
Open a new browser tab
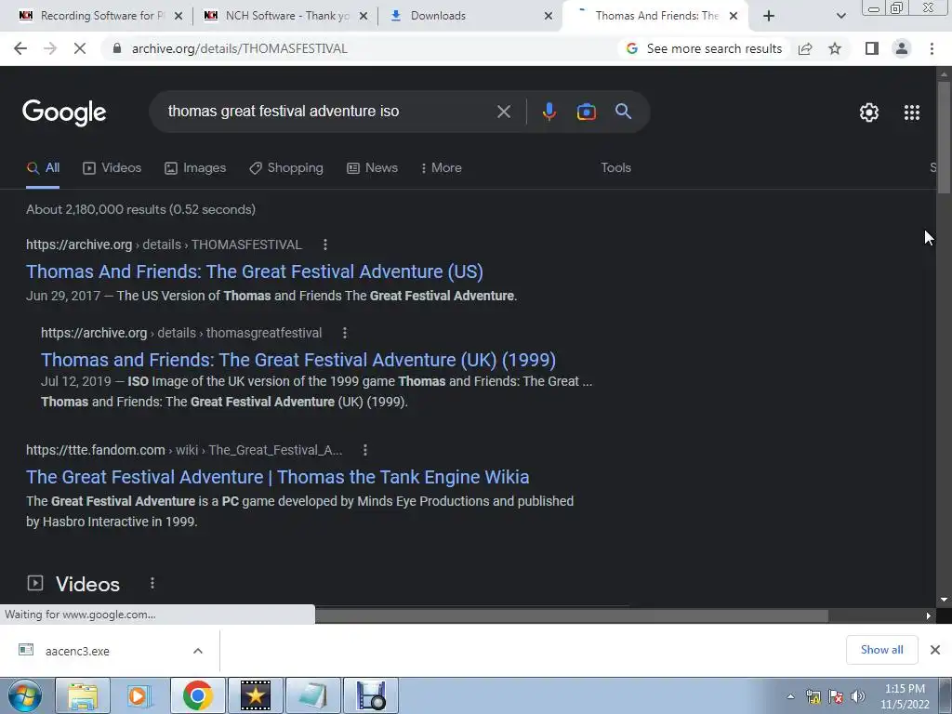pos(769,16)
